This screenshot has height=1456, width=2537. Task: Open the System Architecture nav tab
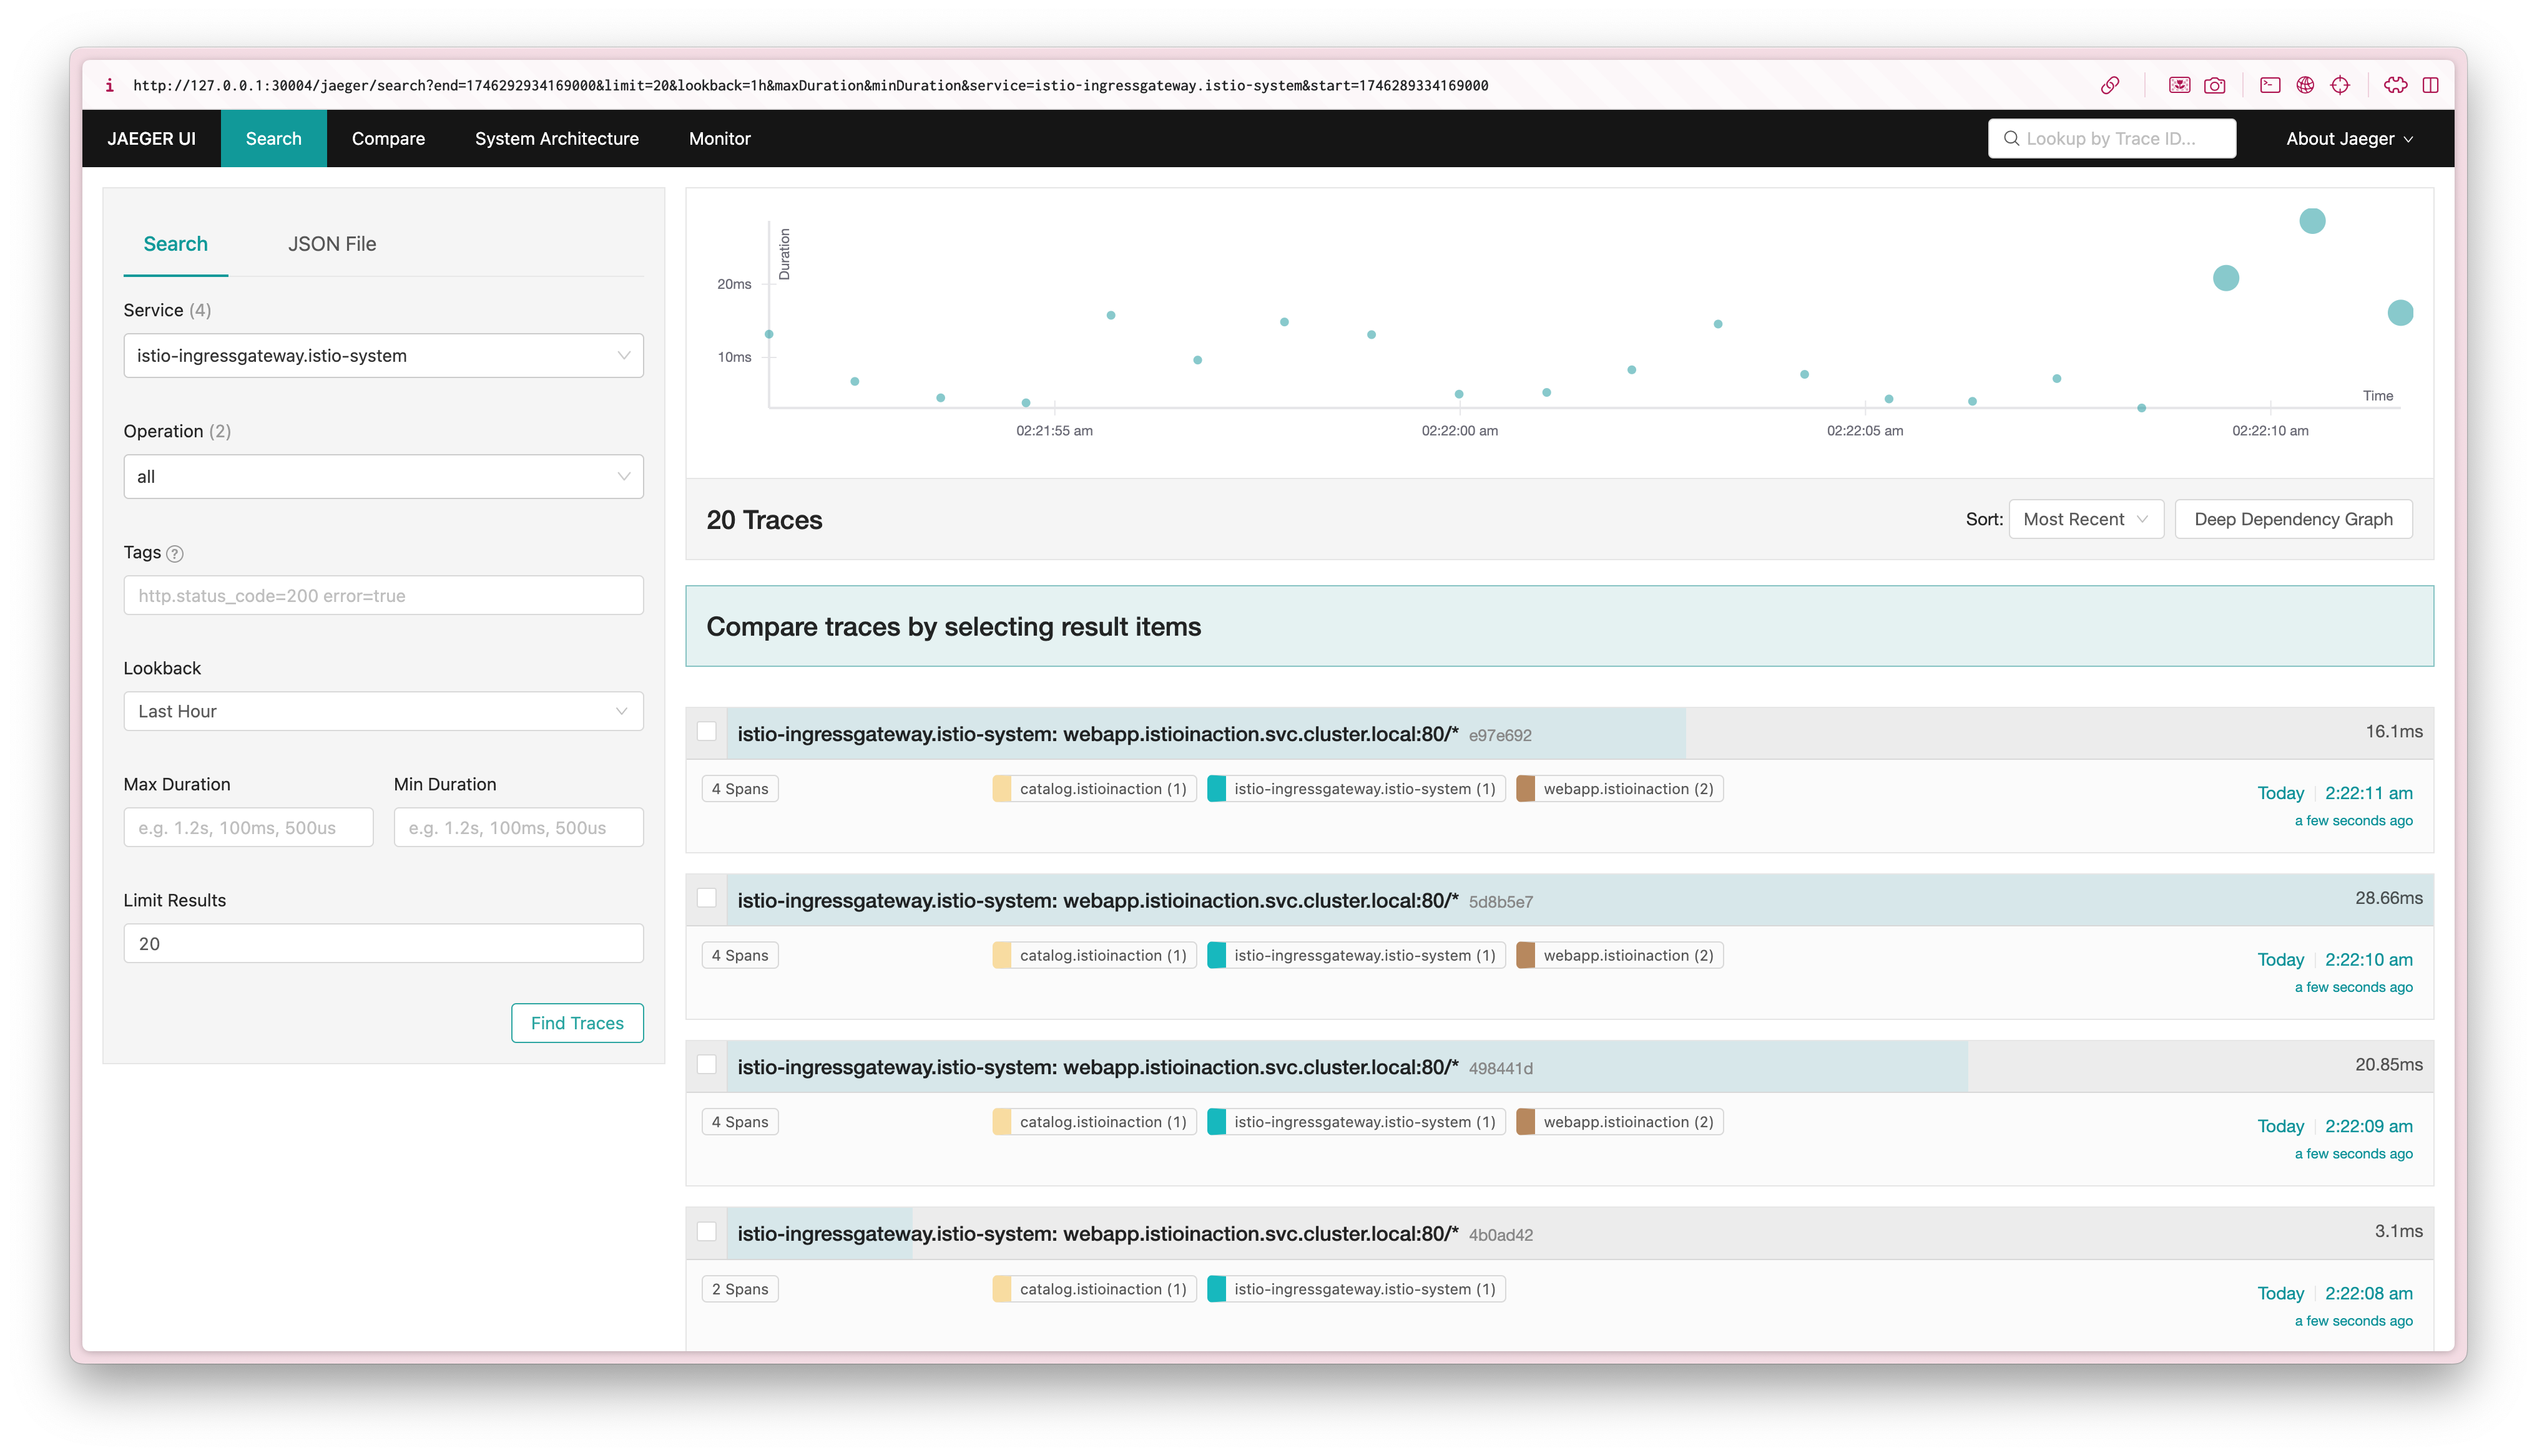point(557,138)
